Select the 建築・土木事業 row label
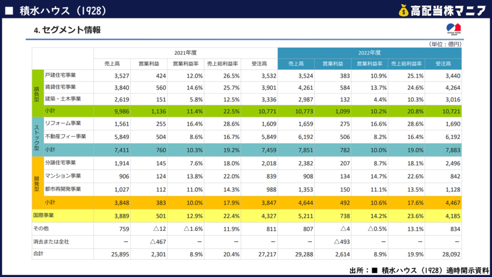Image resolution: width=492 pixels, height=277 pixels. (63, 99)
